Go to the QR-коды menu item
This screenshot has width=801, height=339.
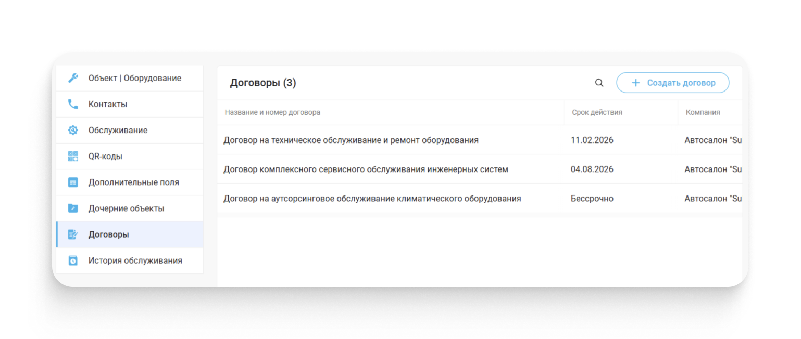pos(130,156)
